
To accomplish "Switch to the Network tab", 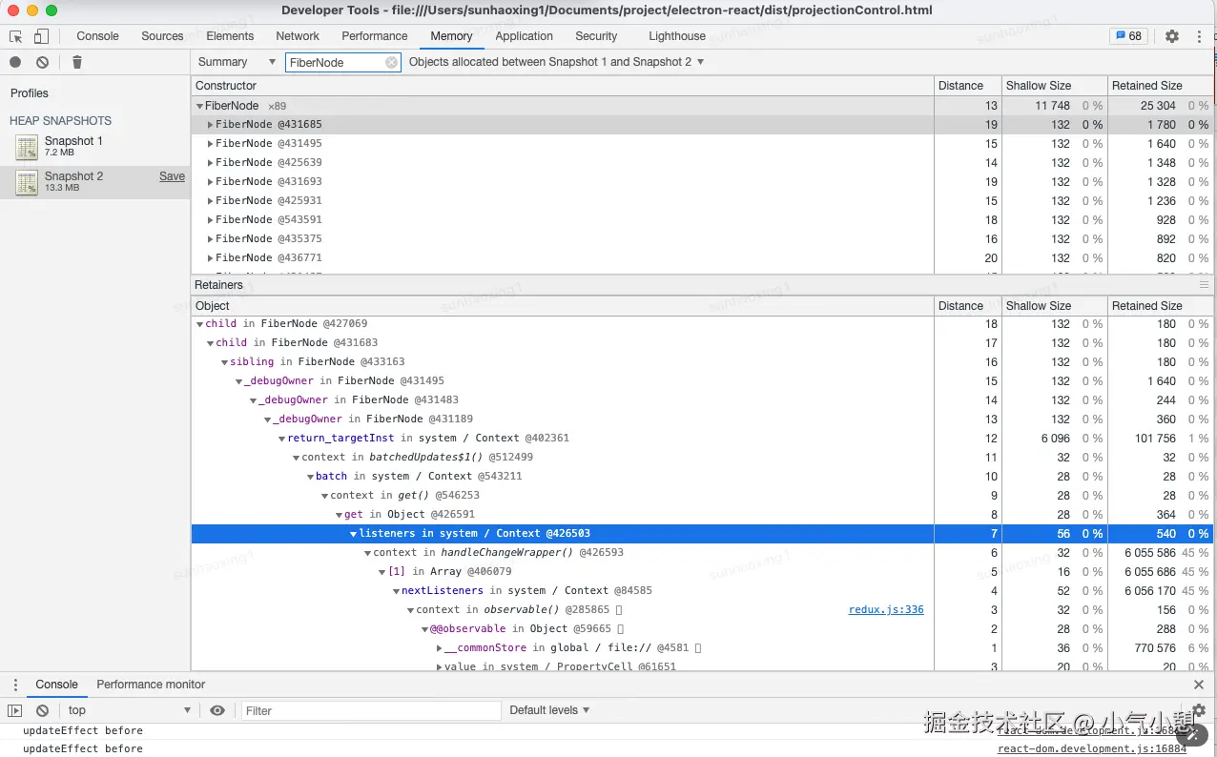I will click(298, 36).
